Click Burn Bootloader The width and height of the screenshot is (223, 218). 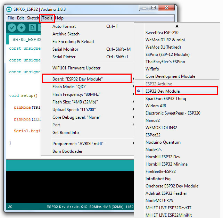87,151
